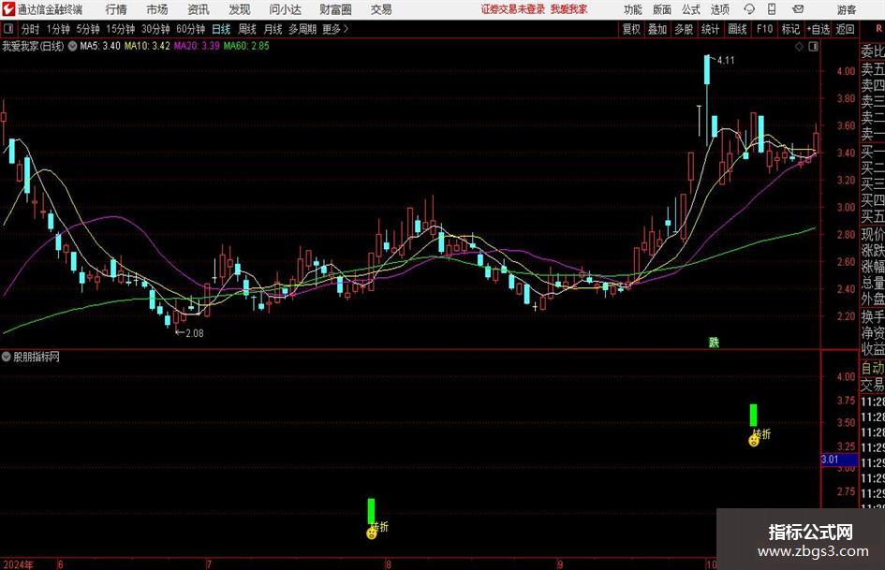Viewport: 885px width, 570px height.
Task: Click the green 跌 marker icon
Action: (x=714, y=343)
